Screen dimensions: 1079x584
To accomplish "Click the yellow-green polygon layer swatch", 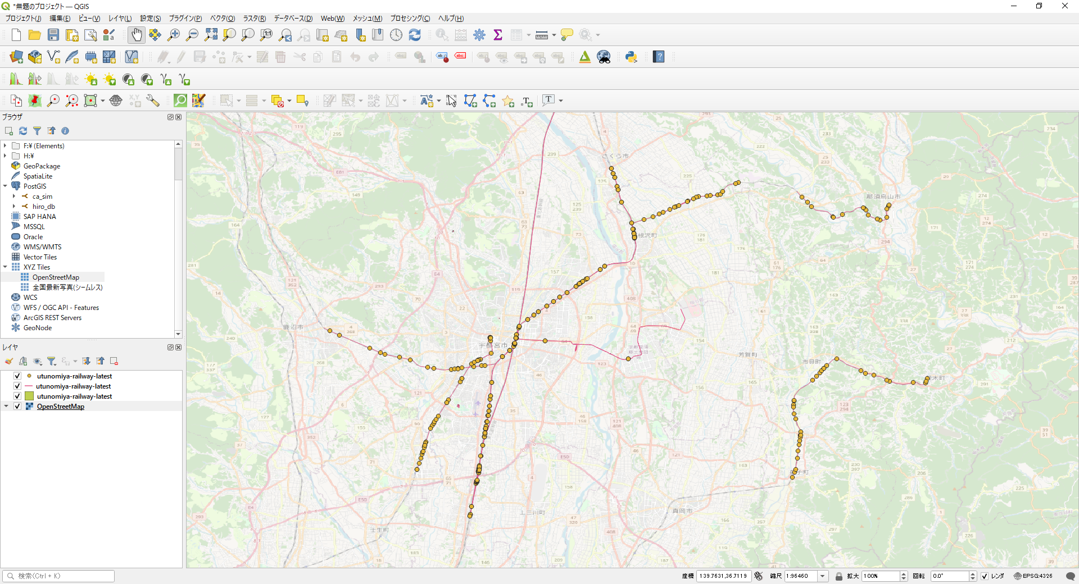I will pyautogui.click(x=29, y=396).
